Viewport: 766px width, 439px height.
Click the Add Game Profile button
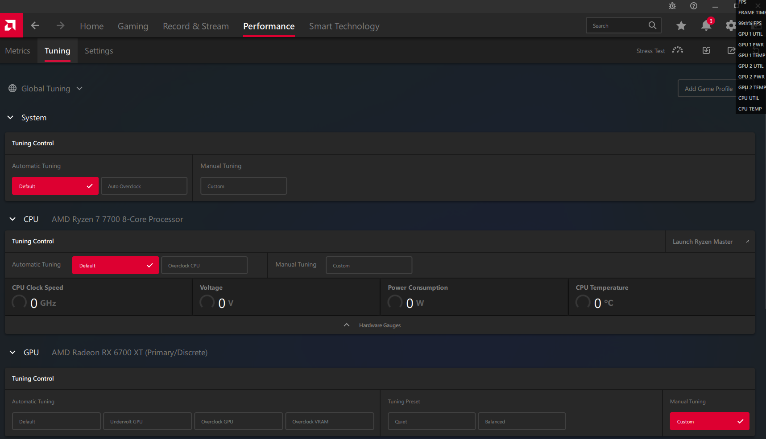click(x=708, y=88)
